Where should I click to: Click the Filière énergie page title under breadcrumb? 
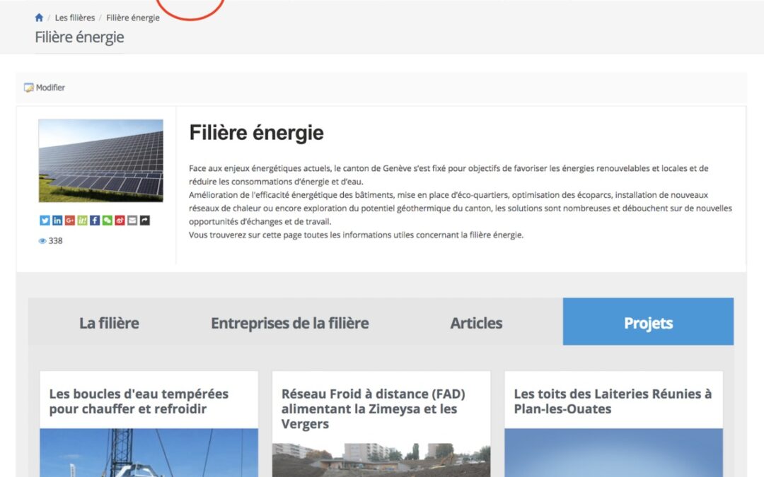tap(79, 37)
